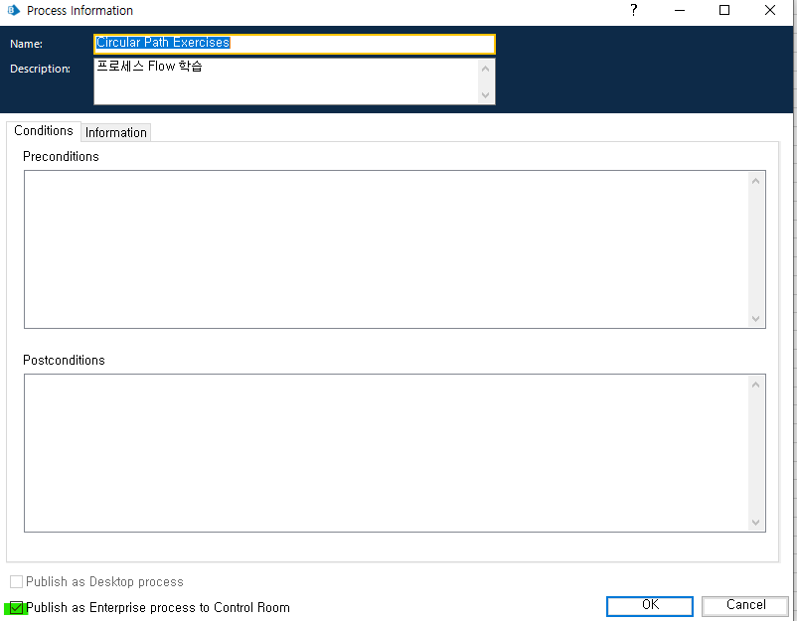Viewport: 797px width, 621px height.
Task: Click the Postconditions label
Action: click(x=64, y=361)
